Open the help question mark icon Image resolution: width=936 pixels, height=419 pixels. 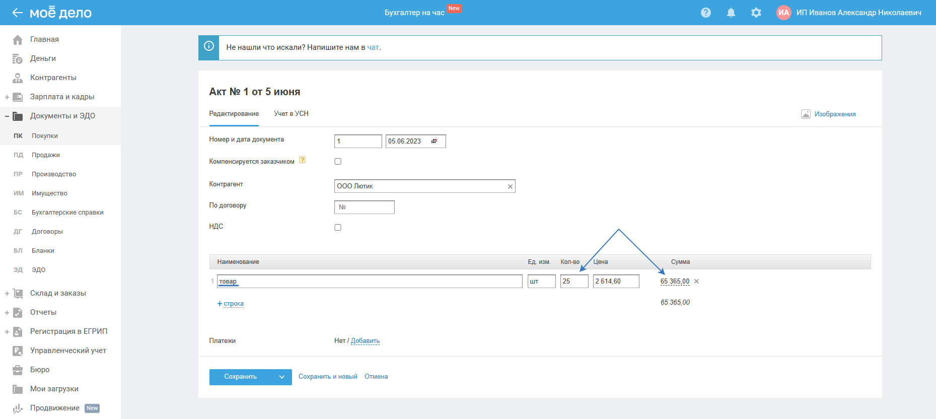tap(706, 13)
